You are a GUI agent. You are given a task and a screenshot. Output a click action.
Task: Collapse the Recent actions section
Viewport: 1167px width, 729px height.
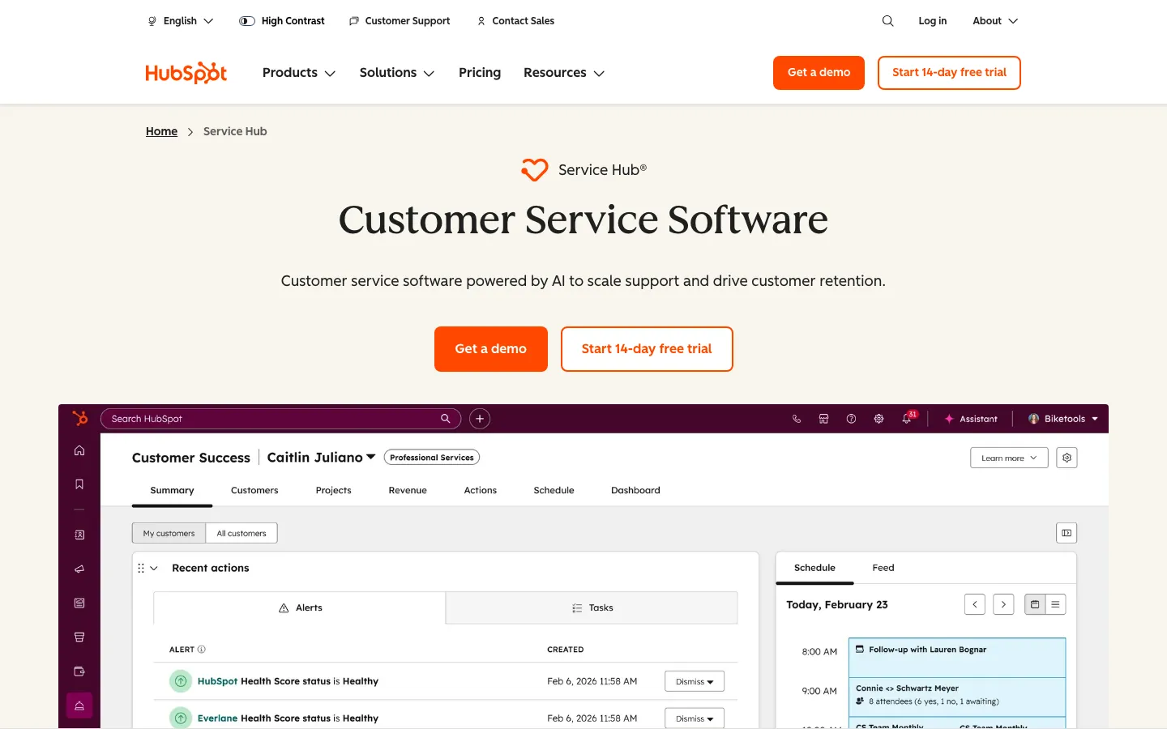tap(154, 569)
